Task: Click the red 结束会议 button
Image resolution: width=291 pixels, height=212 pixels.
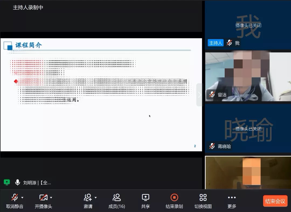Action: (275, 201)
